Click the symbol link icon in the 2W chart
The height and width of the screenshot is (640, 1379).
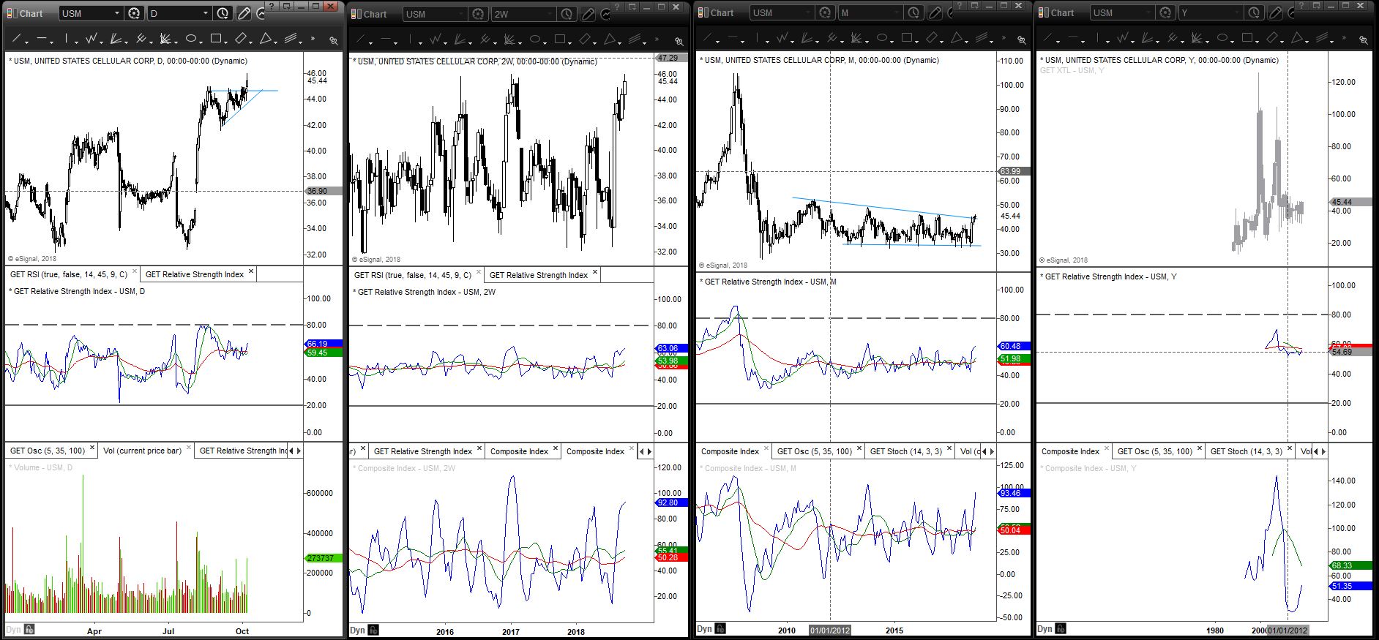pos(679,41)
